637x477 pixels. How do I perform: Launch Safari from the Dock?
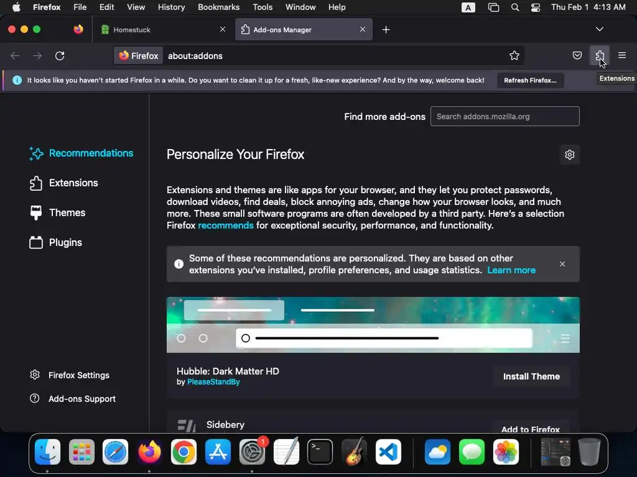[115, 452]
